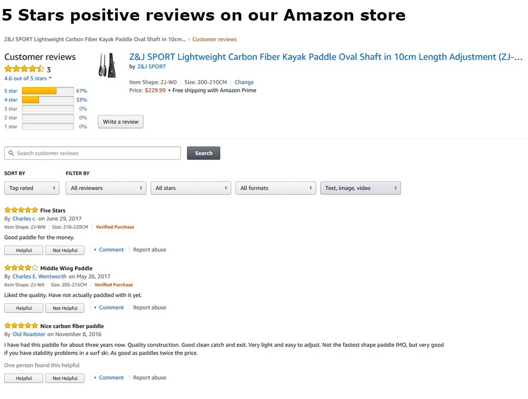The height and width of the screenshot is (399, 528).
Task: Open the Text, image, video dropdown
Action: pyautogui.click(x=360, y=188)
